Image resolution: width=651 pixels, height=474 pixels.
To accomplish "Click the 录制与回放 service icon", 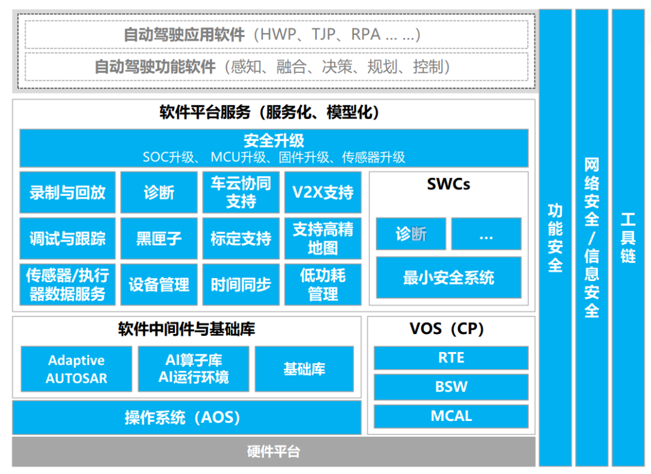I will click(68, 192).
